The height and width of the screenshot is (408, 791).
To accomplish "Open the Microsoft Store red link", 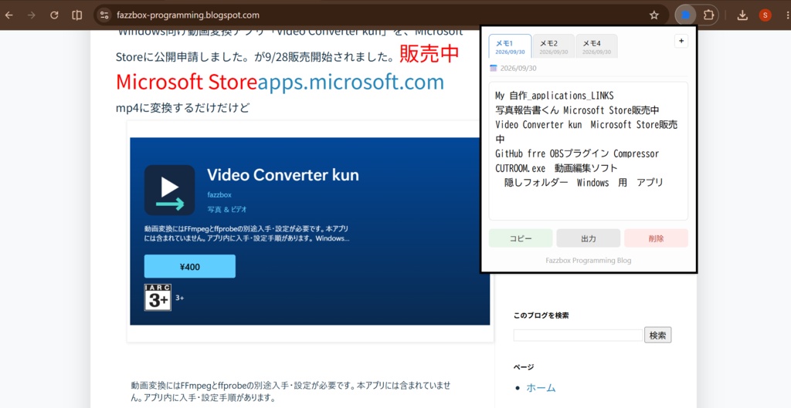I will coord(187,82).
